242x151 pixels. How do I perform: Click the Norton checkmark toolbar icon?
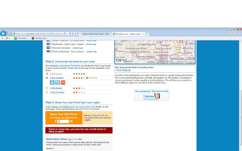pyautogui.click(x=6, y=38)
